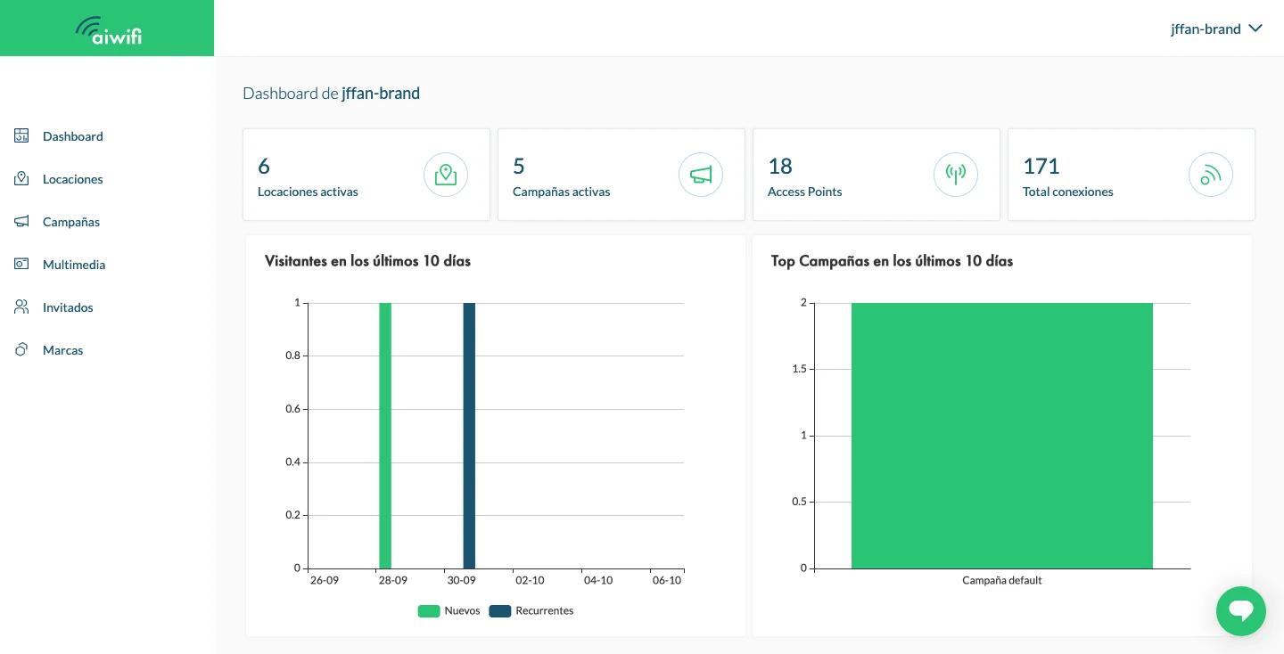This screenshot has width=1284, height=654.
Task: Click the Dashboard icon in sidebar
Action: click(21, 136)
